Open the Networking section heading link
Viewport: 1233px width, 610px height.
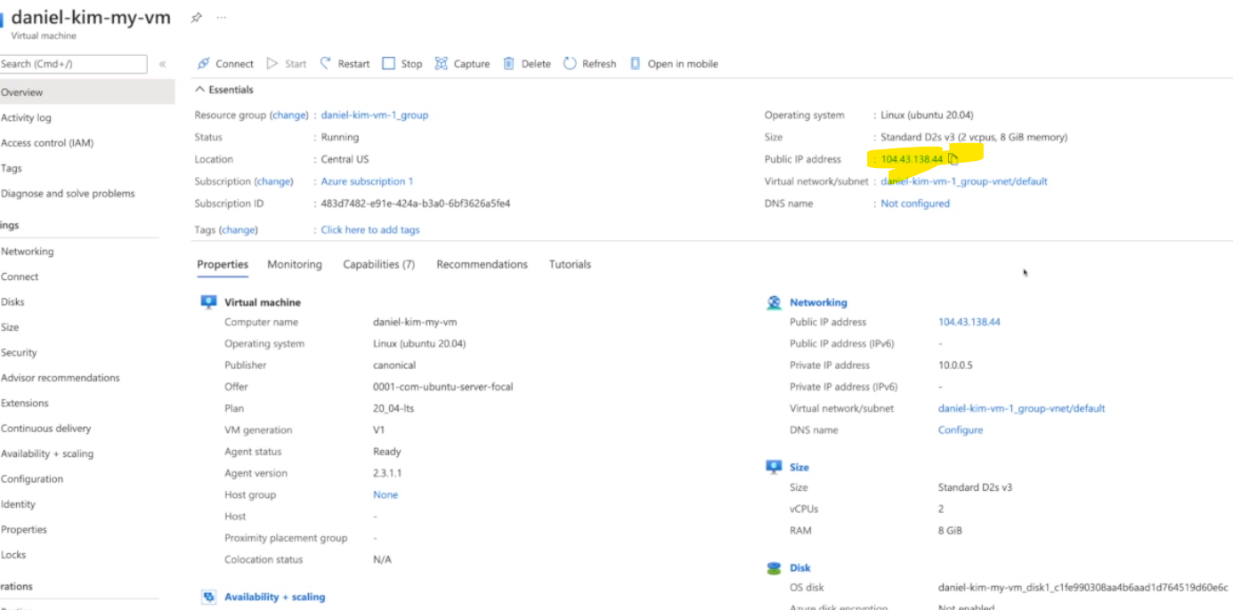click(x=818, y=302)
